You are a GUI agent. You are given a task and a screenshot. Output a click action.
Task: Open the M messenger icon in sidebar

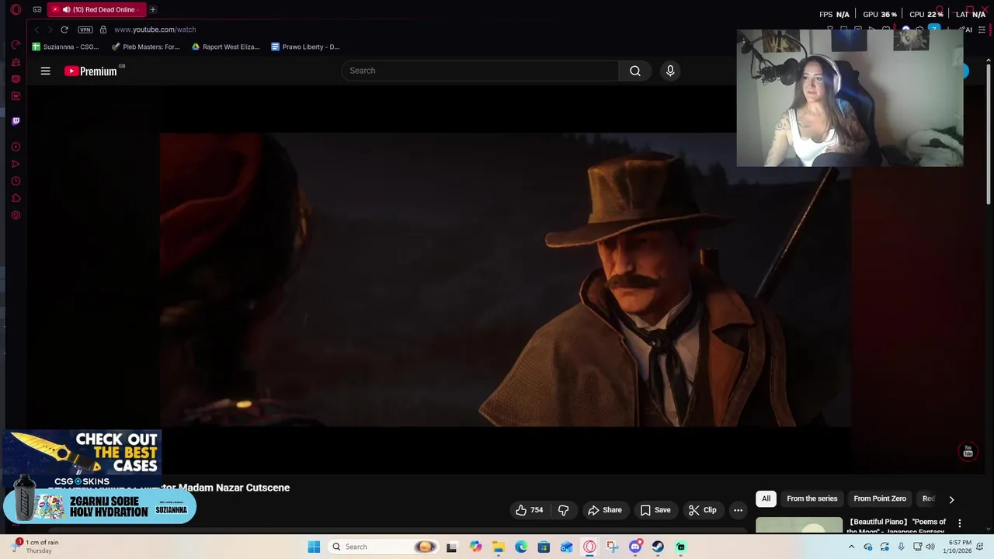click(16, 95)
